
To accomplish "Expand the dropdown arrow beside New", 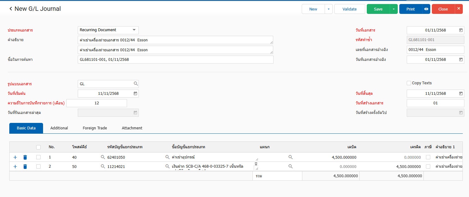I will [x=329, y=9].
